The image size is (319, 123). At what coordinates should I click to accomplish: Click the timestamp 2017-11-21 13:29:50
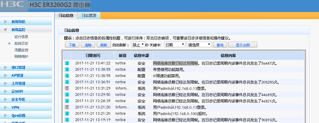93,94
